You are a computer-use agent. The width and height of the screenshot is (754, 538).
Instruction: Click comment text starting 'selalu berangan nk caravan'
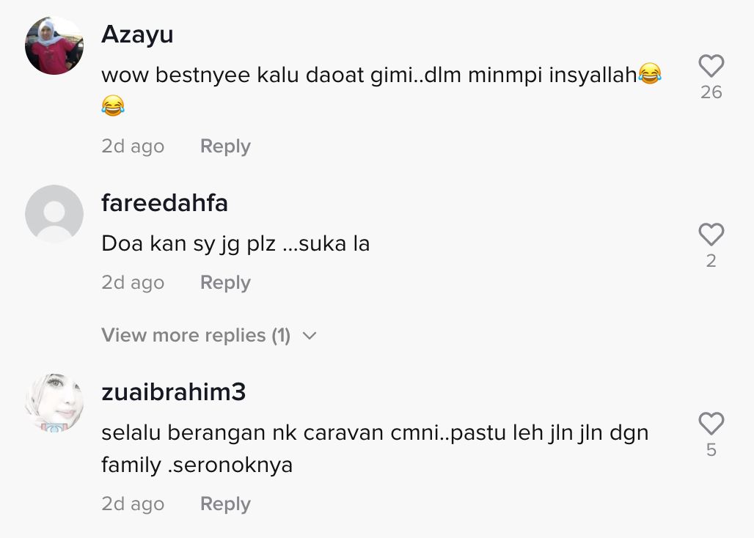pos(375,449)
